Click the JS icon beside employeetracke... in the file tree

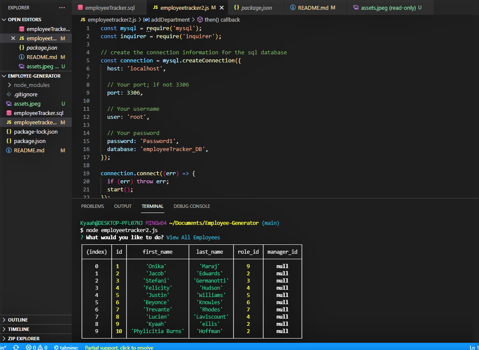[x=9, y=122]
